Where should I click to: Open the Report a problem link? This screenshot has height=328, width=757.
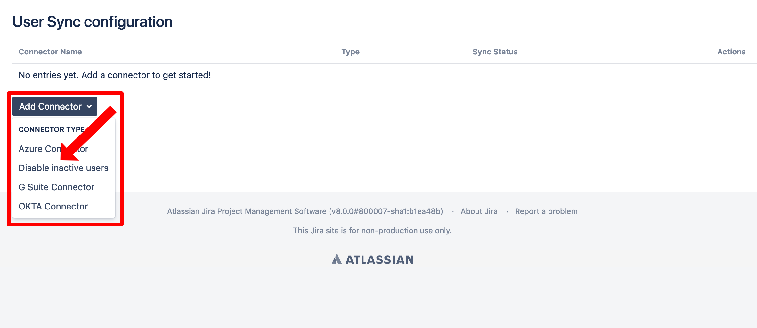[x=546, y=211]
